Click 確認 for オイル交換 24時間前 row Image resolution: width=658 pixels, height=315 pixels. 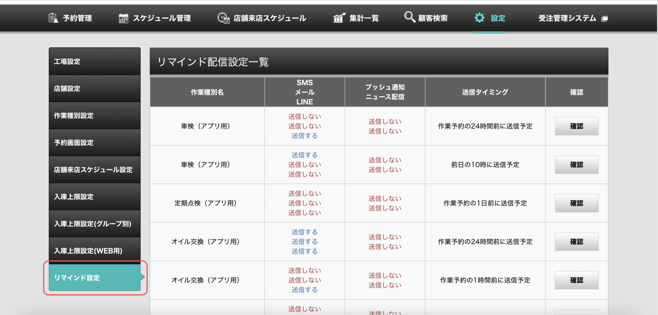pyautogui.click(x=576, y=242)
